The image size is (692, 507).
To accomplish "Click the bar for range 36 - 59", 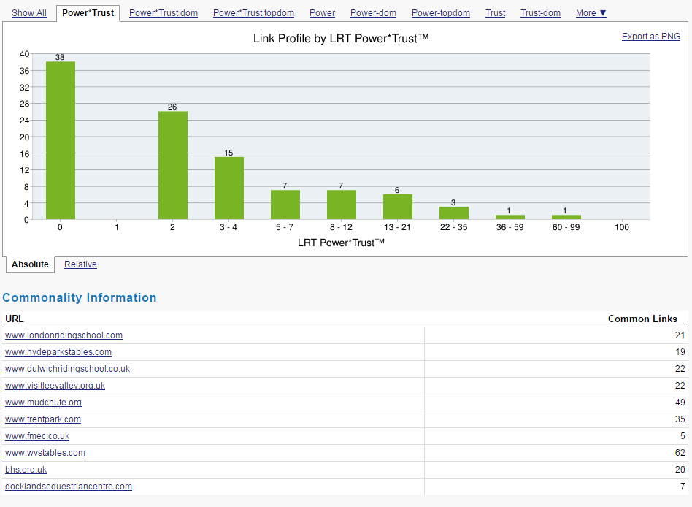I will [510, 217].
